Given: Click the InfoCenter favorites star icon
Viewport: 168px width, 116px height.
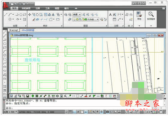Looking at the screenshot, I should coord(144,3).
